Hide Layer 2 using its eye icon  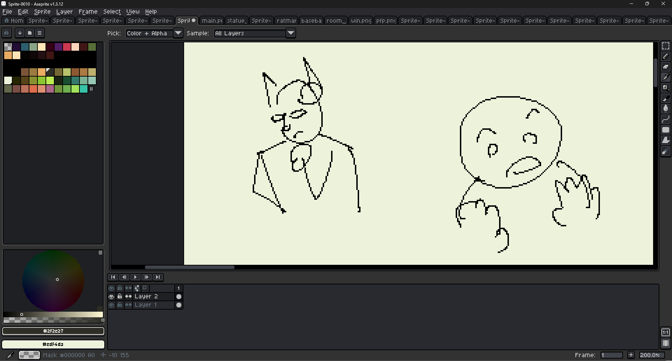(x=111, y=297)
